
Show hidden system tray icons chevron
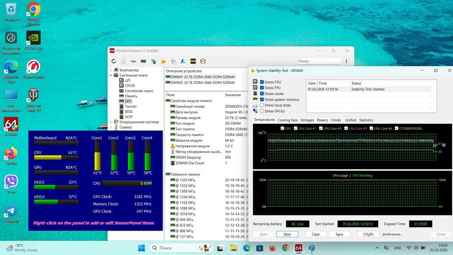[377, 248]
